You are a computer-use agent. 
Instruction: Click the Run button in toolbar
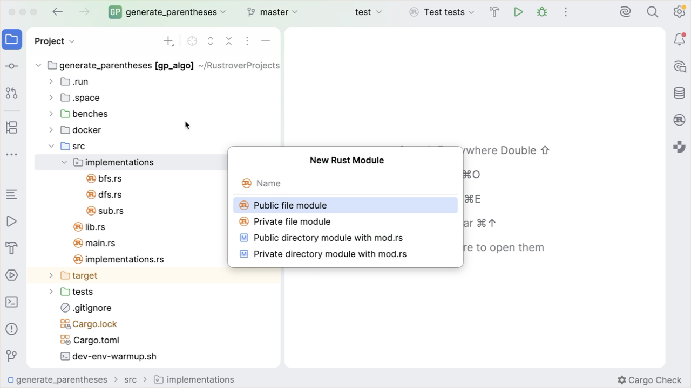[x=518, y=12]
